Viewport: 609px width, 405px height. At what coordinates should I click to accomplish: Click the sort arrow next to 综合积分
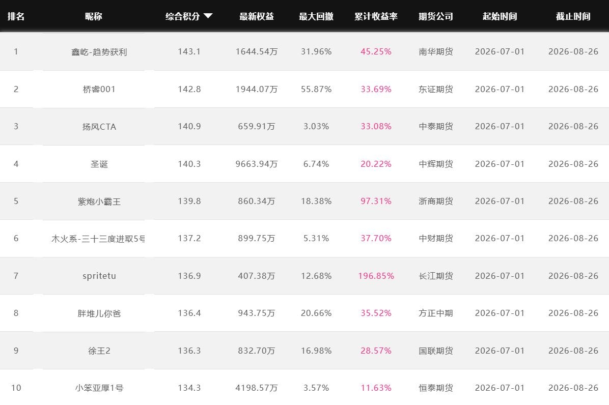coord(208,16)
